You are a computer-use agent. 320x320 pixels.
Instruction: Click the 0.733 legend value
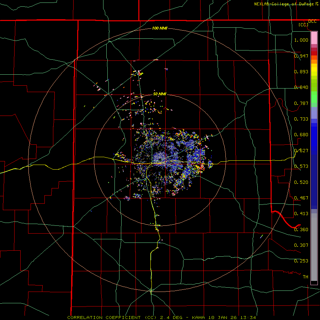tap(301, 119)
